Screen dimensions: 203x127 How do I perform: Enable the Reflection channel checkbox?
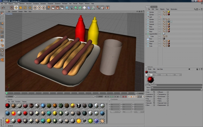click(154, 97)
